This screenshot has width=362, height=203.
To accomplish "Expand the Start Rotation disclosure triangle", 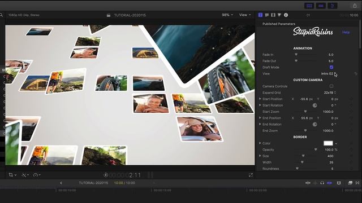I will point(260,105).
